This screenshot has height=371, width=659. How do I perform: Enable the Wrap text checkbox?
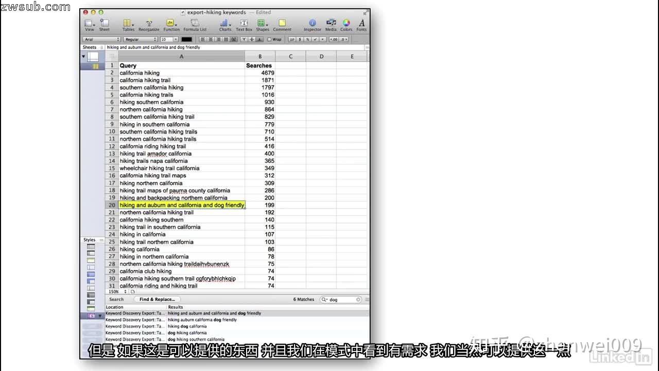coord(269,40)
